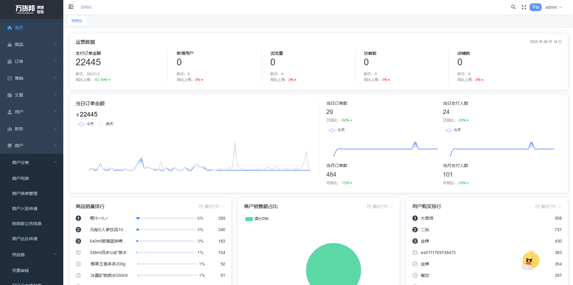
Task: Click 冰露矿物质水550ml product row
Action: click(x=150, y=275)
